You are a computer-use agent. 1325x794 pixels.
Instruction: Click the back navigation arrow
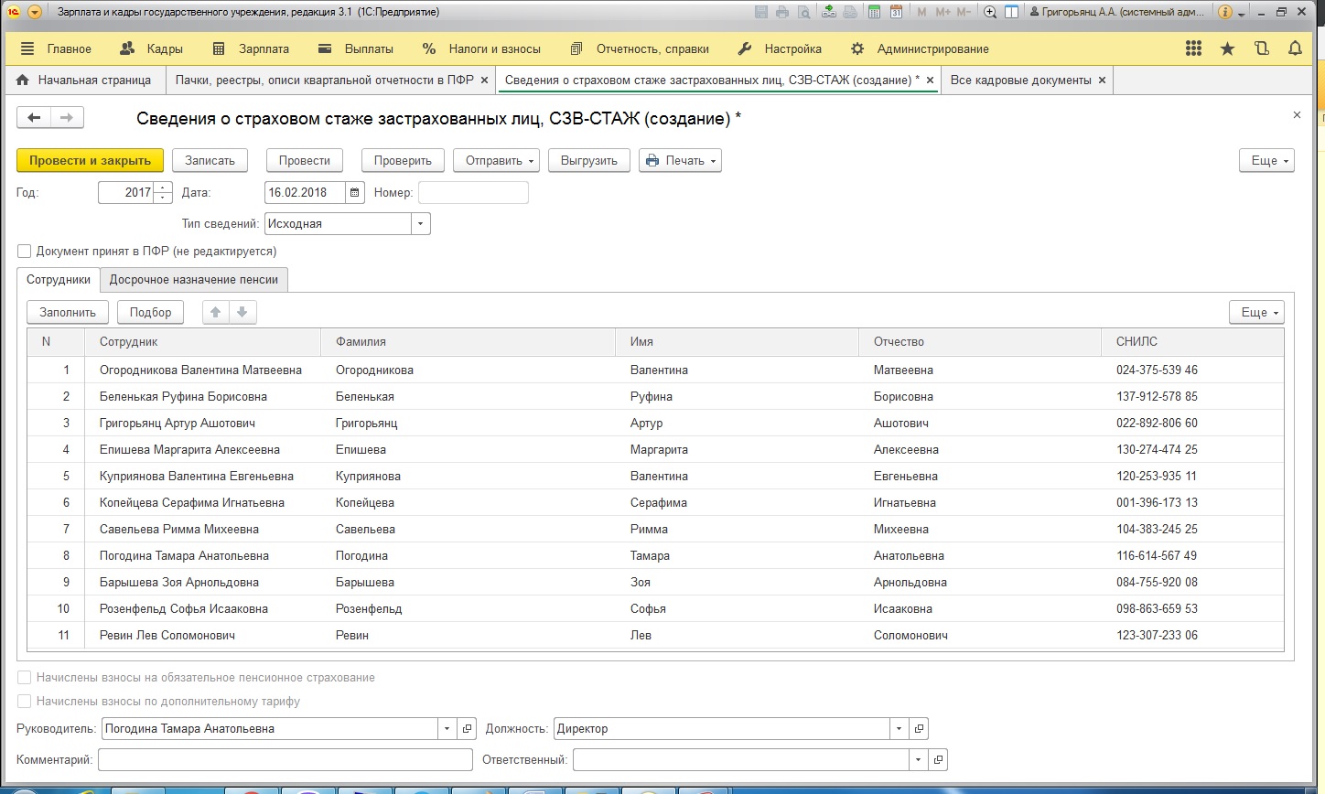tap(35, 118)
